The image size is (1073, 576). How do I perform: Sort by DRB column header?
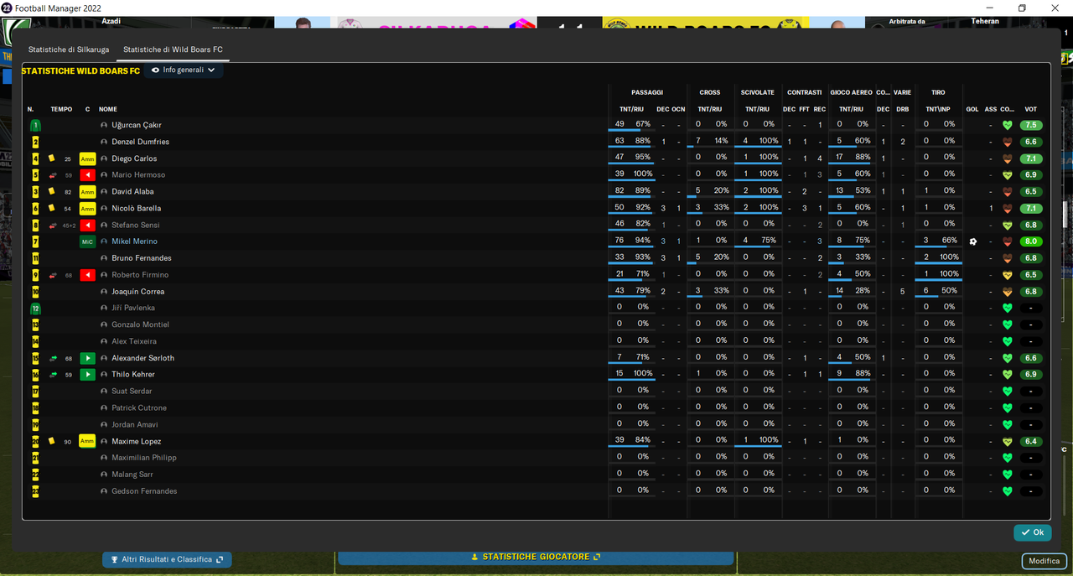pos(903,109)
